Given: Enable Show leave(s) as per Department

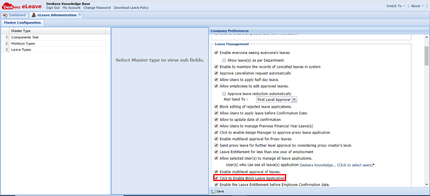Looking at the screenshot, I should 224,60.
